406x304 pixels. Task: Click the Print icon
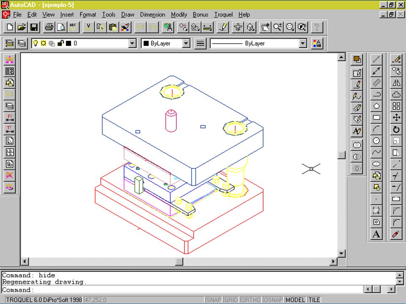[49, 27]
